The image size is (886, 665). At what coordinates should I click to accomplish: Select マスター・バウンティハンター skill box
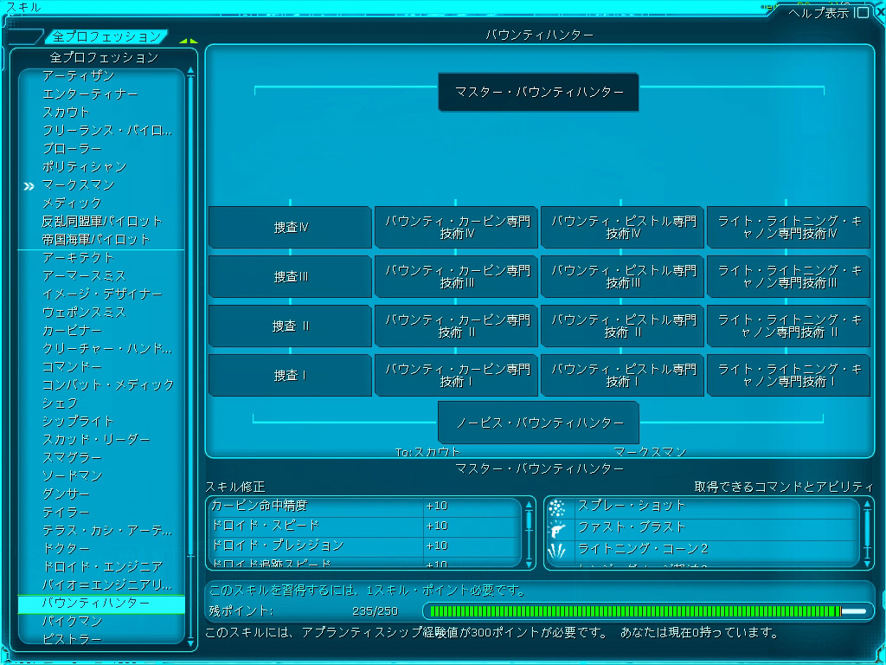tap(538, 92)
